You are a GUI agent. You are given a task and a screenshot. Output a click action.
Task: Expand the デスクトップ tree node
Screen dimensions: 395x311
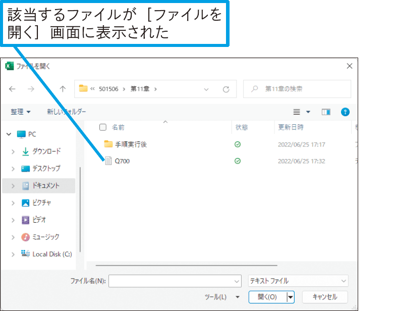pyautogui.click(x=13, y=169)
